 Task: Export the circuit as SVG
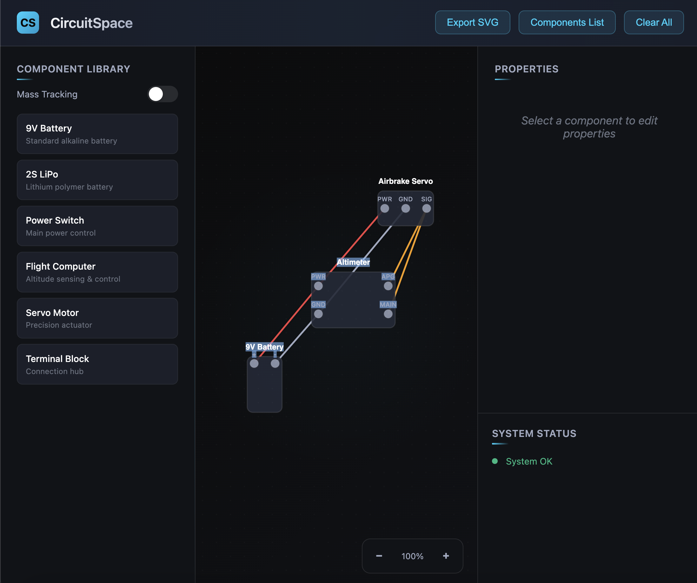click(472, 22)
